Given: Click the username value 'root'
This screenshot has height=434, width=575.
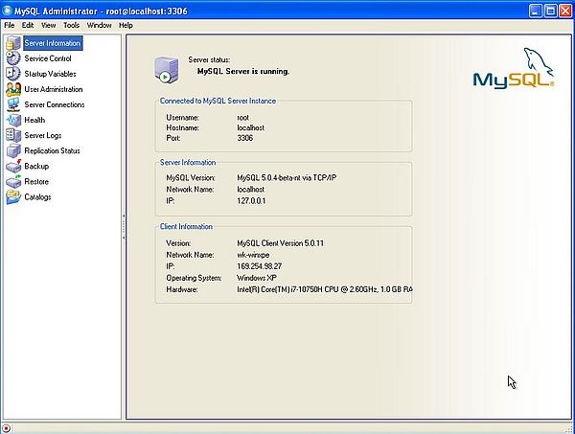Looking at the screenshot, I should [x=242, y=118].
